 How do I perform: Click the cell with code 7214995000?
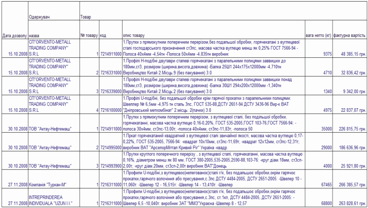click(x=110, y=148)
